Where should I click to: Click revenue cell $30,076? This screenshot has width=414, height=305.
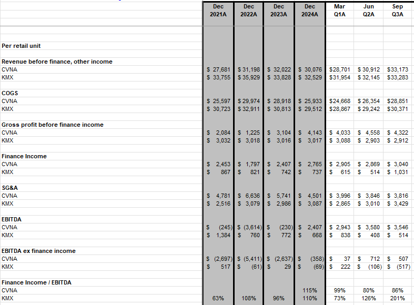click(310, 69)
